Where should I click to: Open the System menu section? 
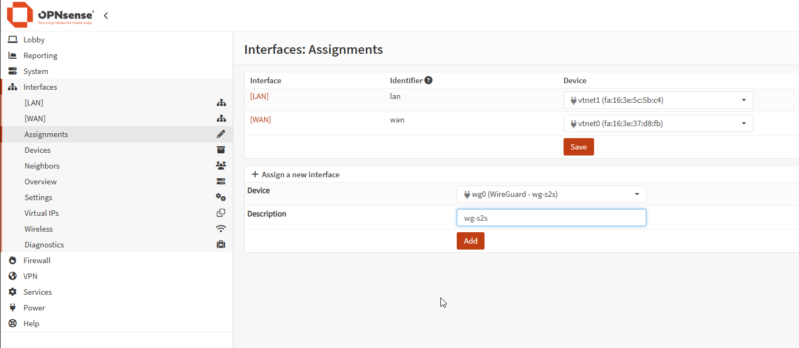35,71
